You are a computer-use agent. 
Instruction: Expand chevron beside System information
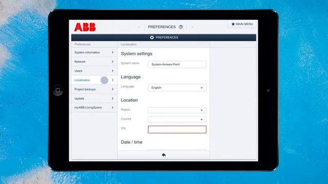point(113,52)
